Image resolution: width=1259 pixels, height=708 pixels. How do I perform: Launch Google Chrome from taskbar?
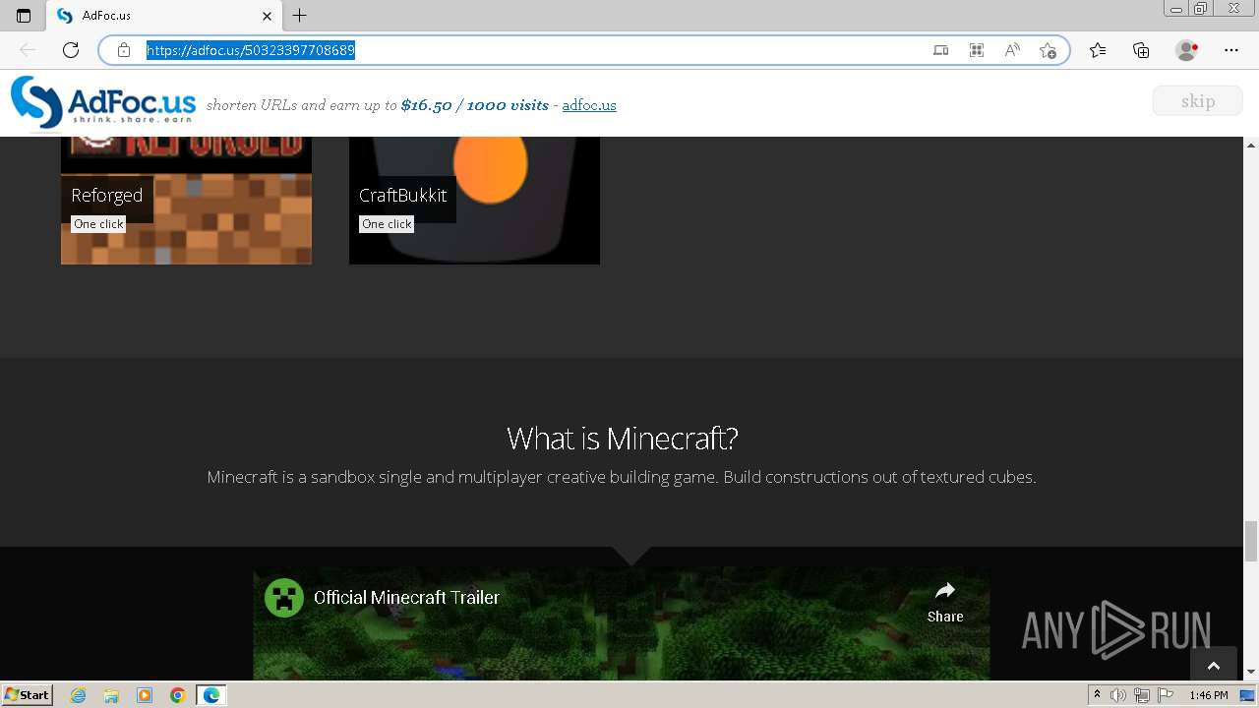pos(177,695)
